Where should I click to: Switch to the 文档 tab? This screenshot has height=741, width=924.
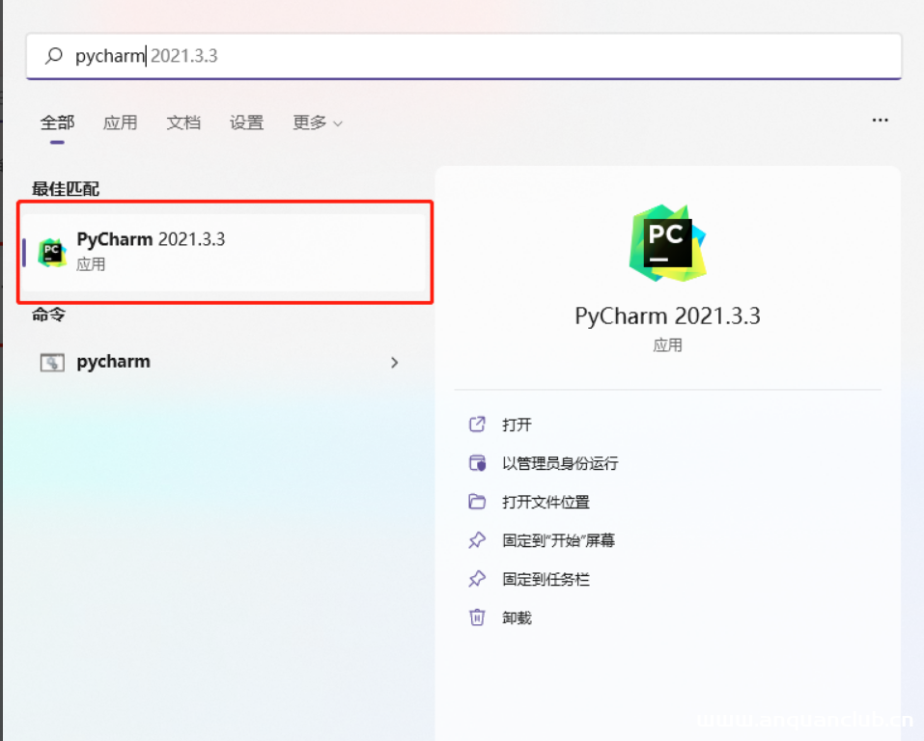tap(183, 123)
